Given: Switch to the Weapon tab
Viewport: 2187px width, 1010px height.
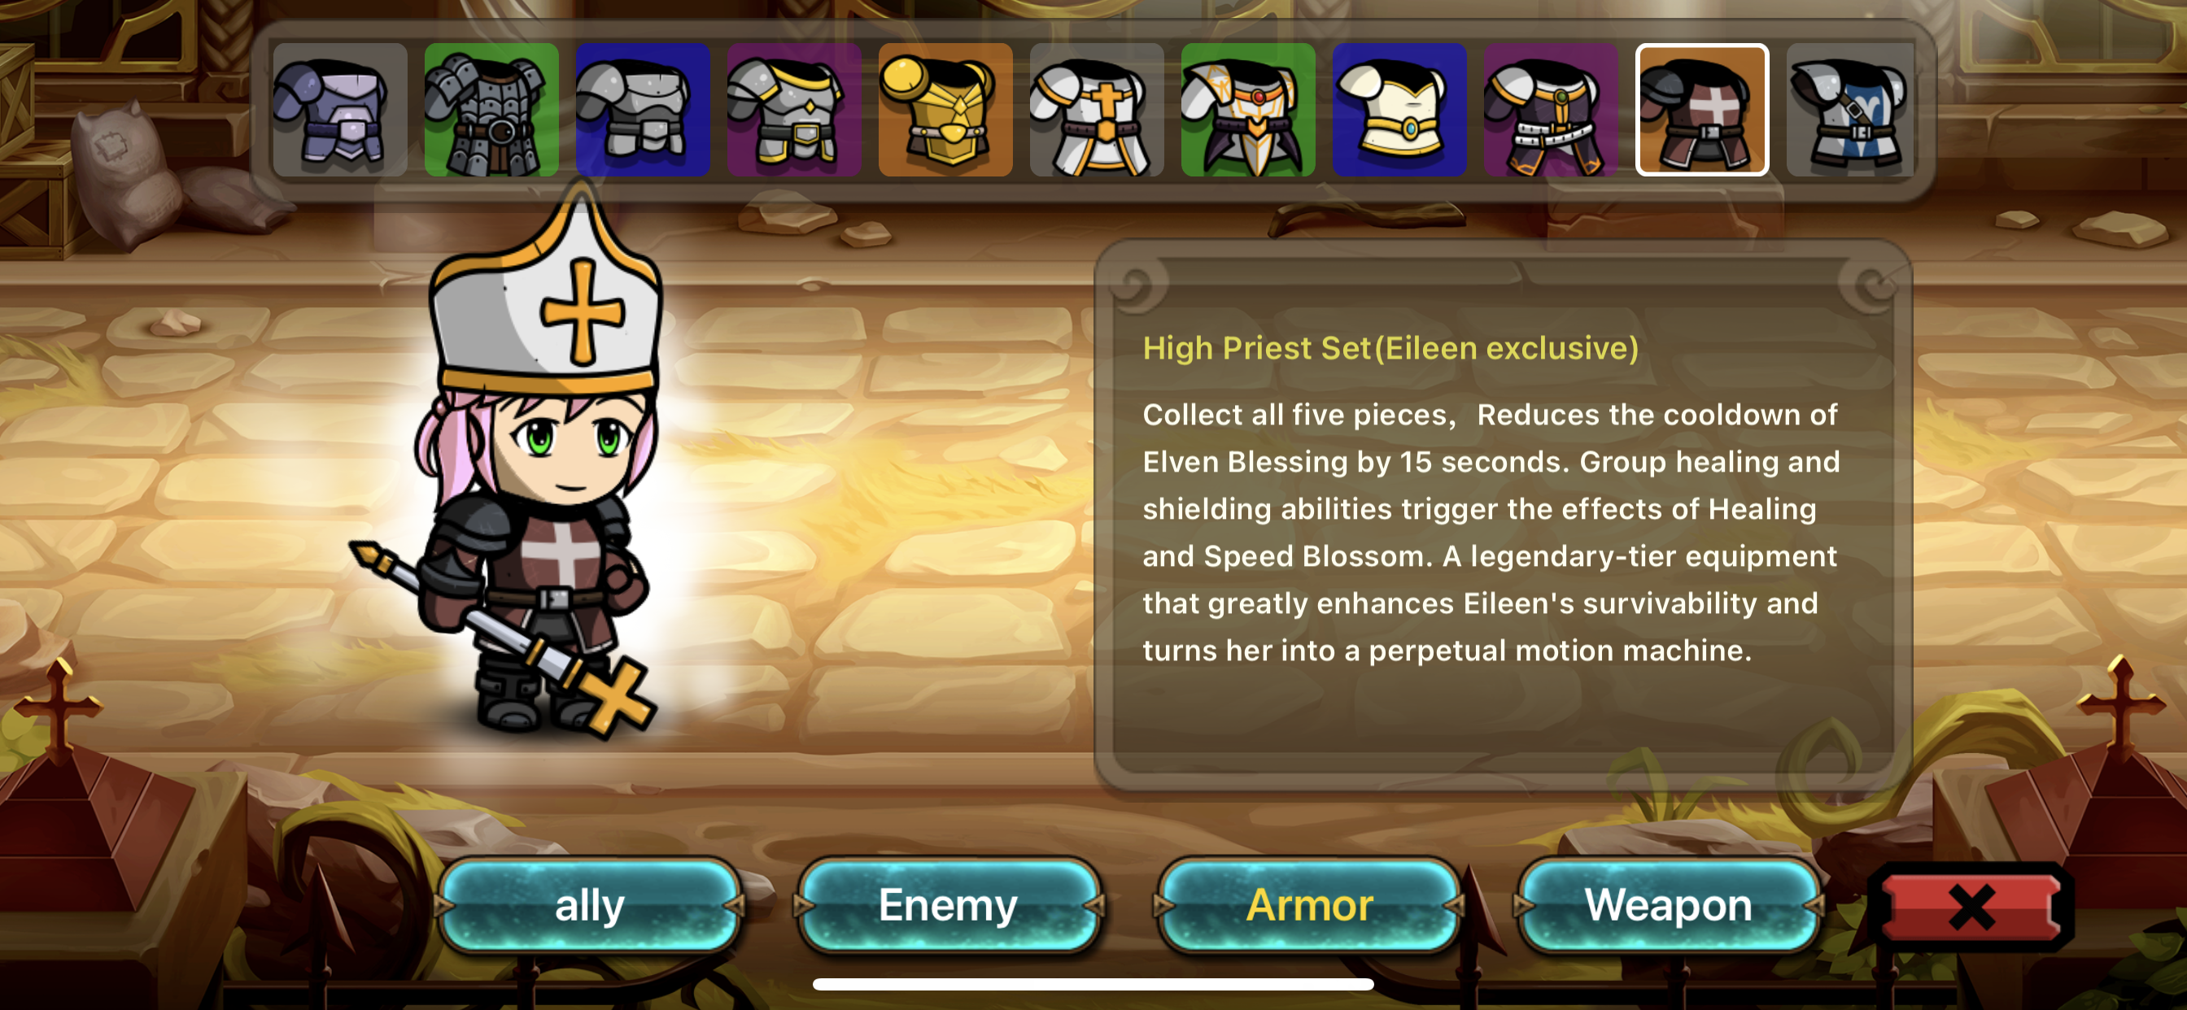Looking at the screenshot, I should tap(1668, 905).
